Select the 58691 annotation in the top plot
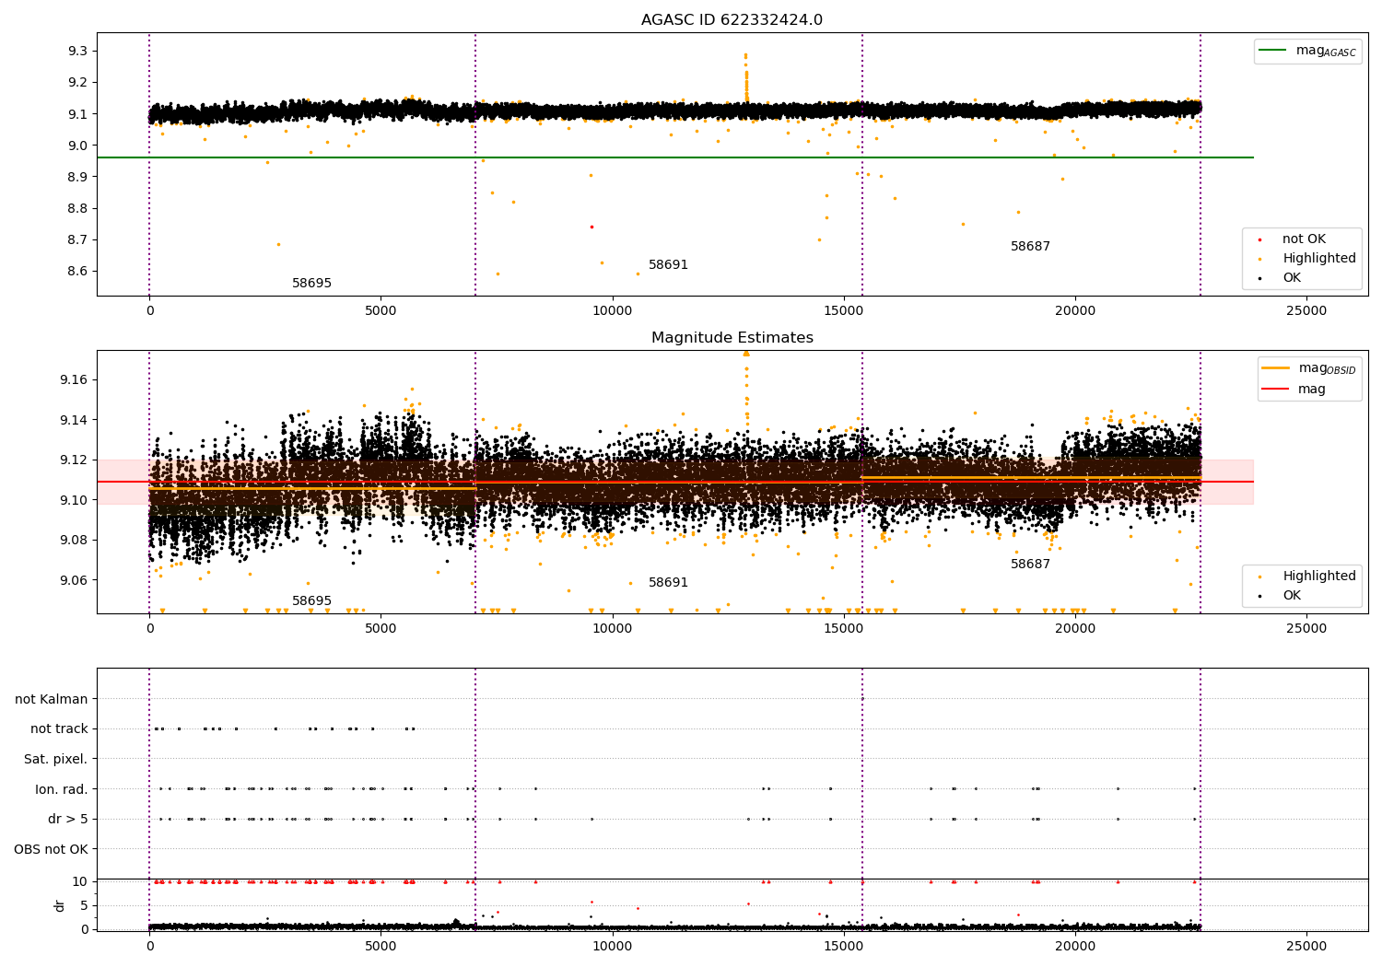 [x=668, y=265]
